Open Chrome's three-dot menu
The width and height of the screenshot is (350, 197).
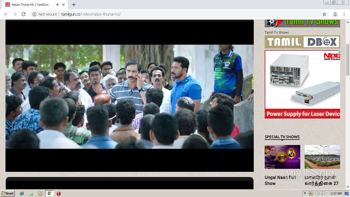click(344, 14)
